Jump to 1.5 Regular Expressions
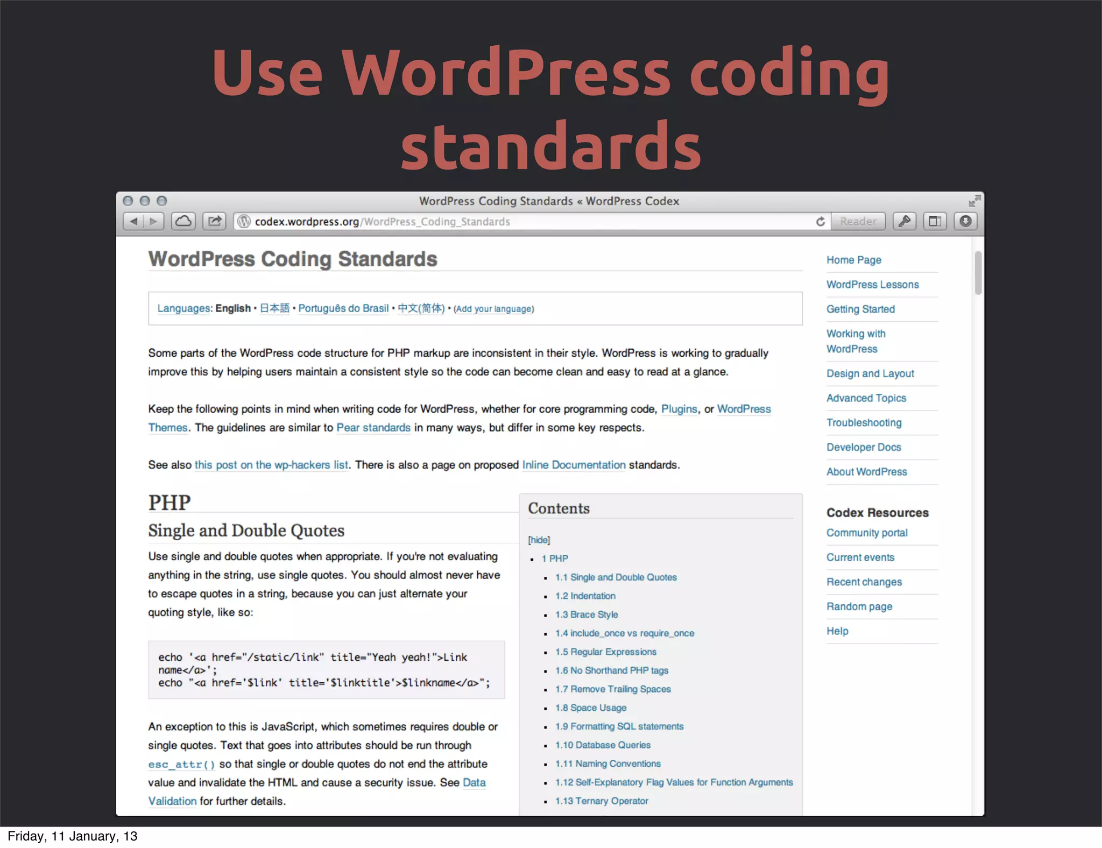The image size is (1102, 848). [606, 652]
